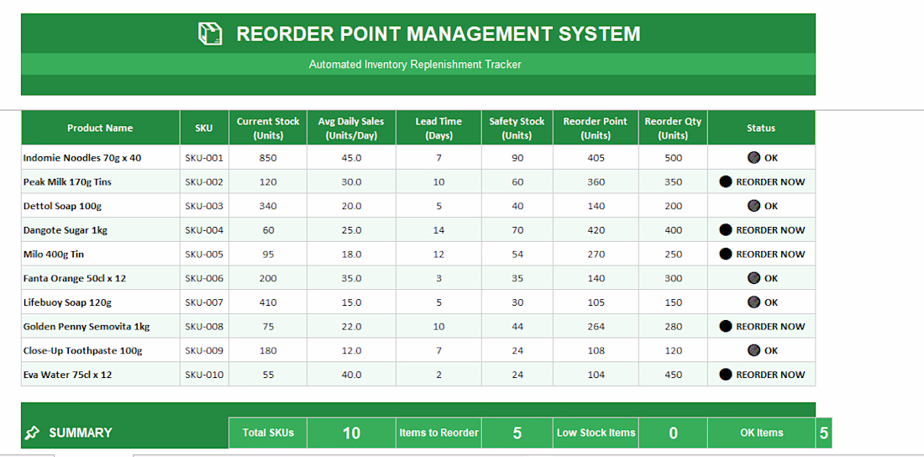
Task: Select the Items to Reorder label
Action: tap(439, 433)
